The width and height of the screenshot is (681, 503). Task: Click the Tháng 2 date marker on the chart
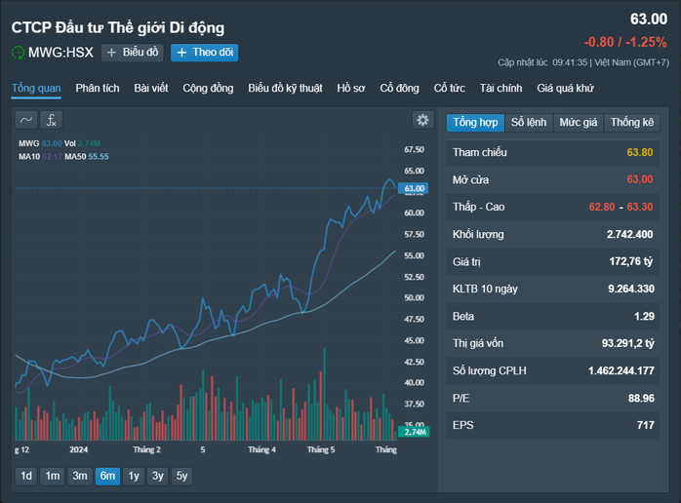146,449
